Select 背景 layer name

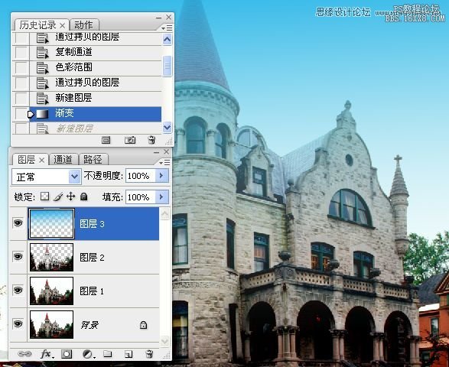[89, 325]
